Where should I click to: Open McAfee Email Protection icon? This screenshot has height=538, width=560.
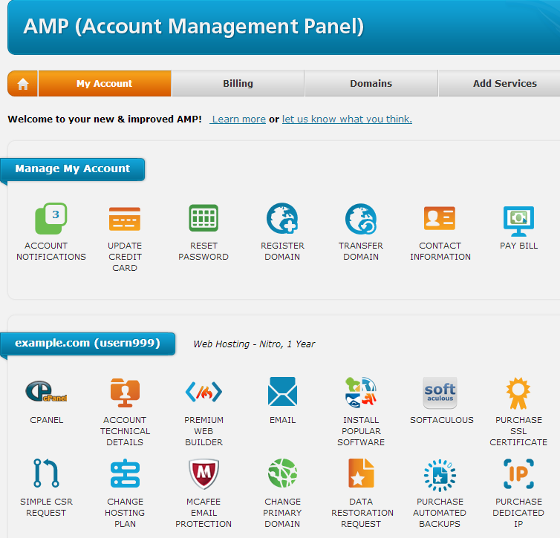[204, 474]
